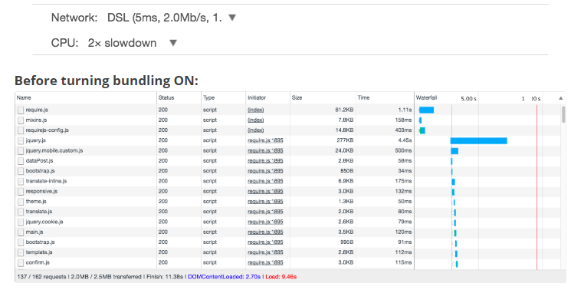This screenshot has height=293, width=584.
Task: Click the file icon beside translate.js
Action: coord(21,212)
